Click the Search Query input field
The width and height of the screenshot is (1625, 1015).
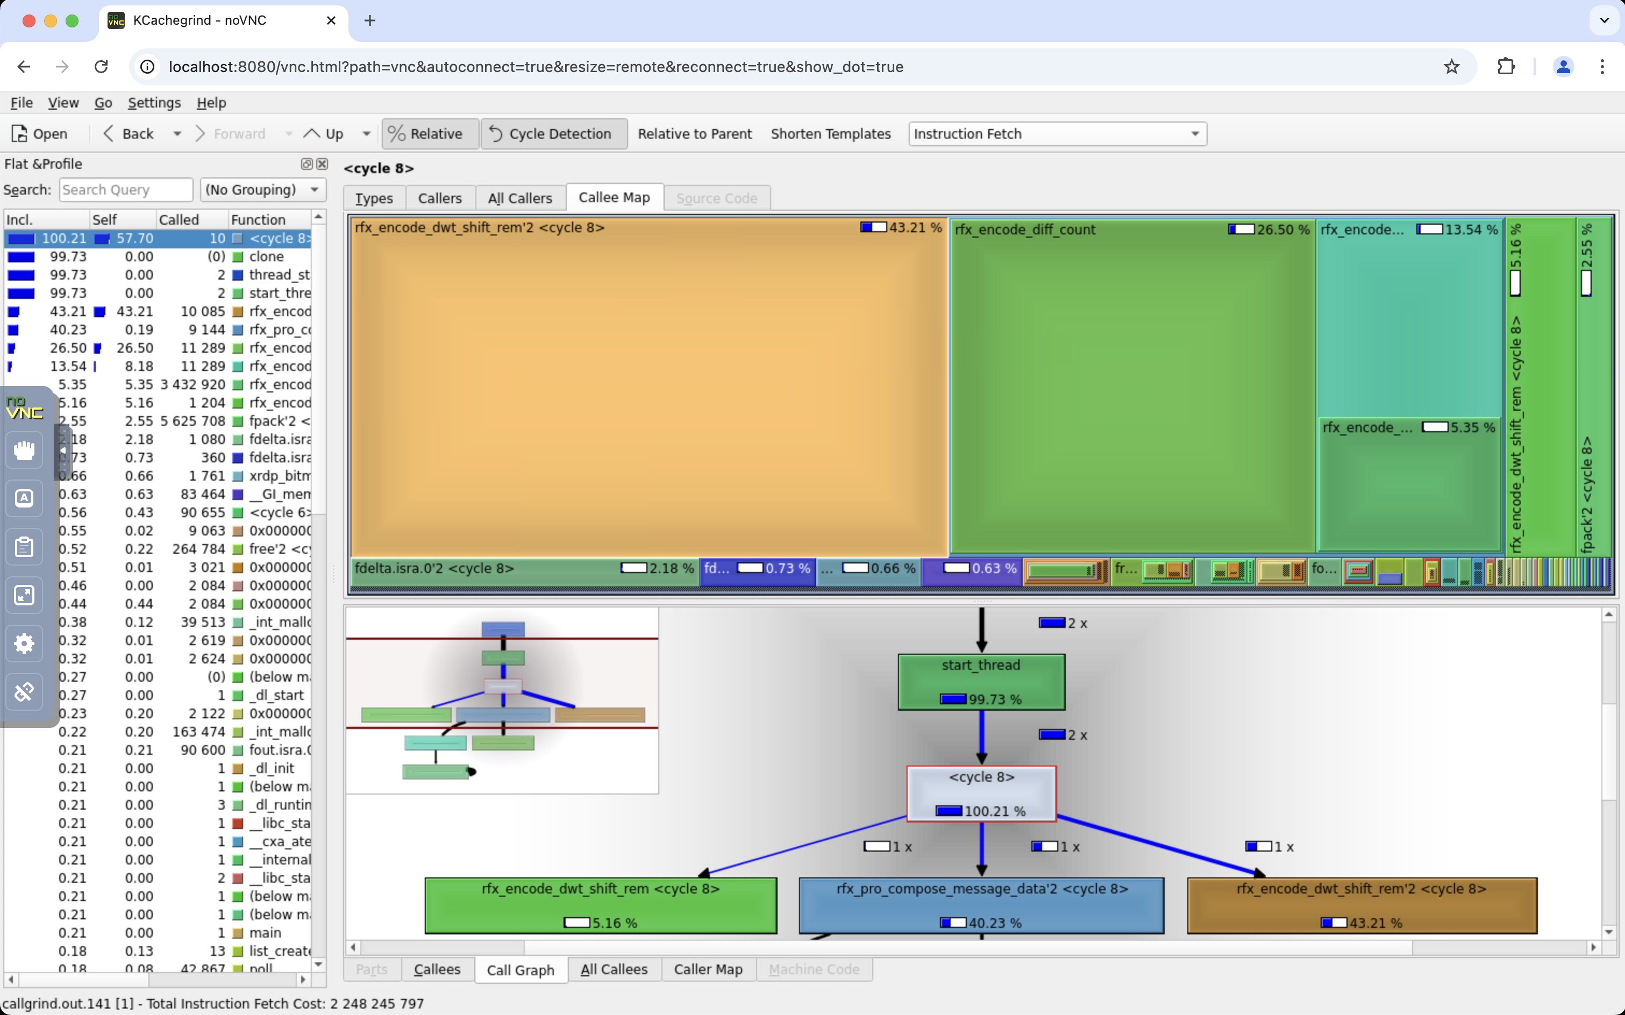coord(126,190)
